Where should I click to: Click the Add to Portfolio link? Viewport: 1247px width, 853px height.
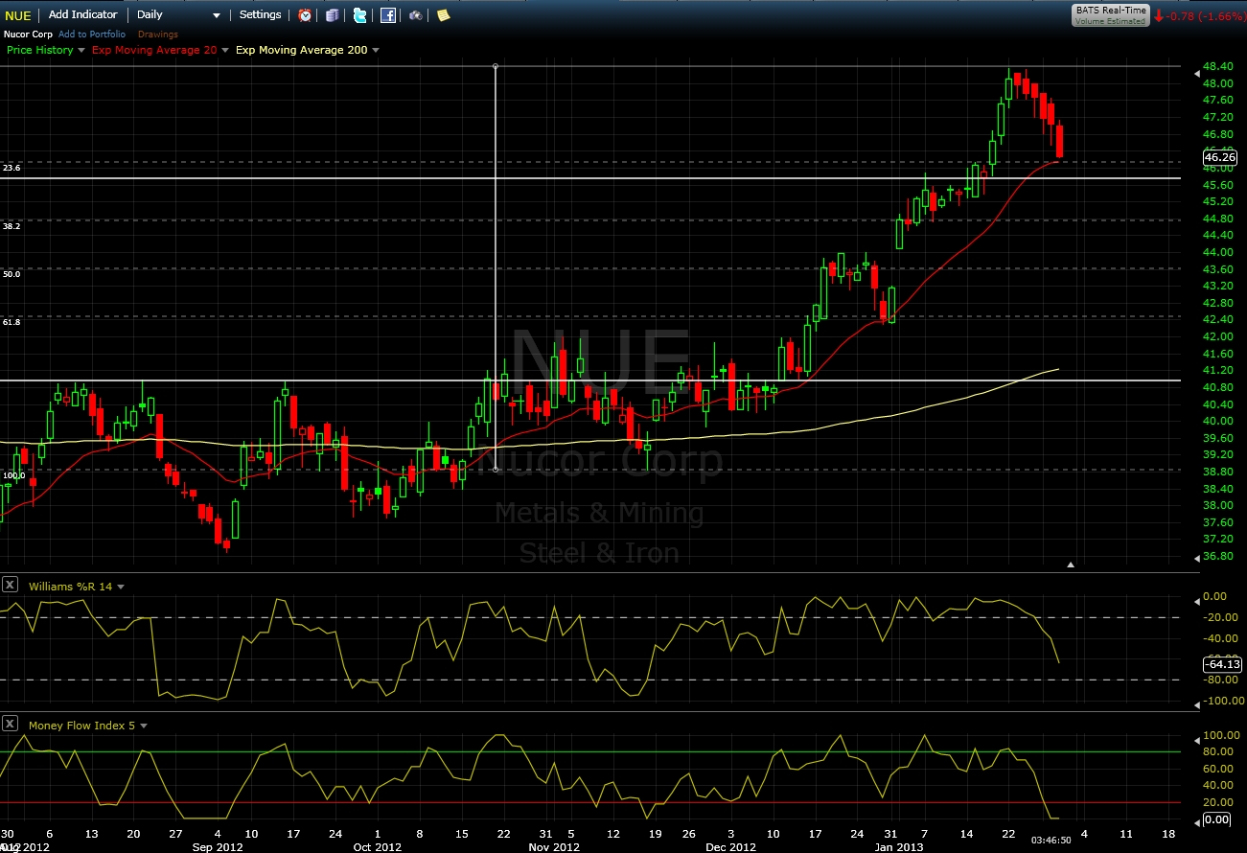(x=94, y=35)
